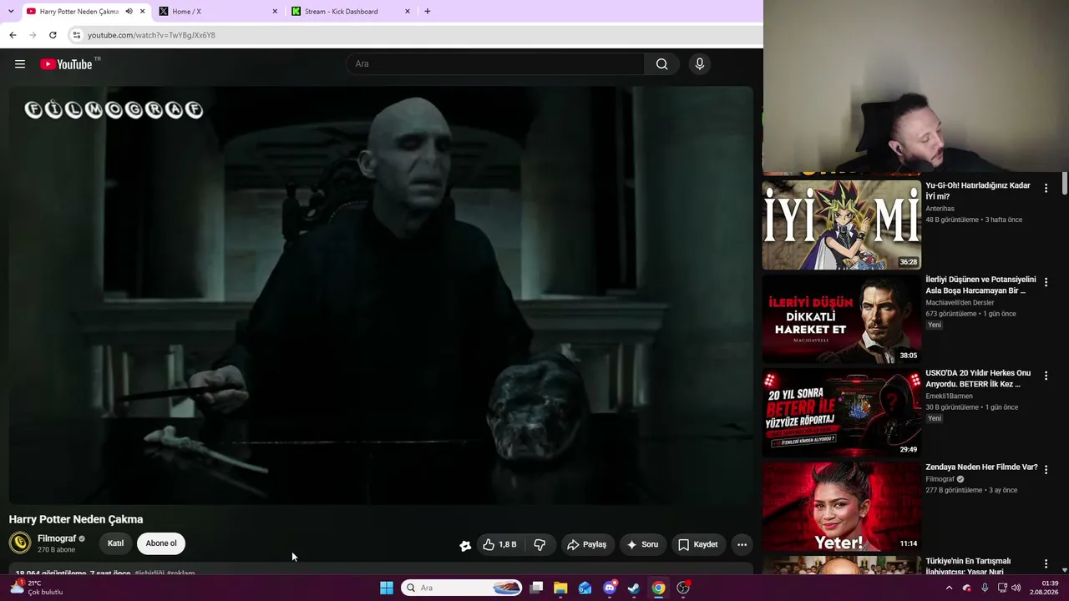Open the Zendaya Yeter thumbnail
The image size is (1069, 601).
click(x=842, y=506)
